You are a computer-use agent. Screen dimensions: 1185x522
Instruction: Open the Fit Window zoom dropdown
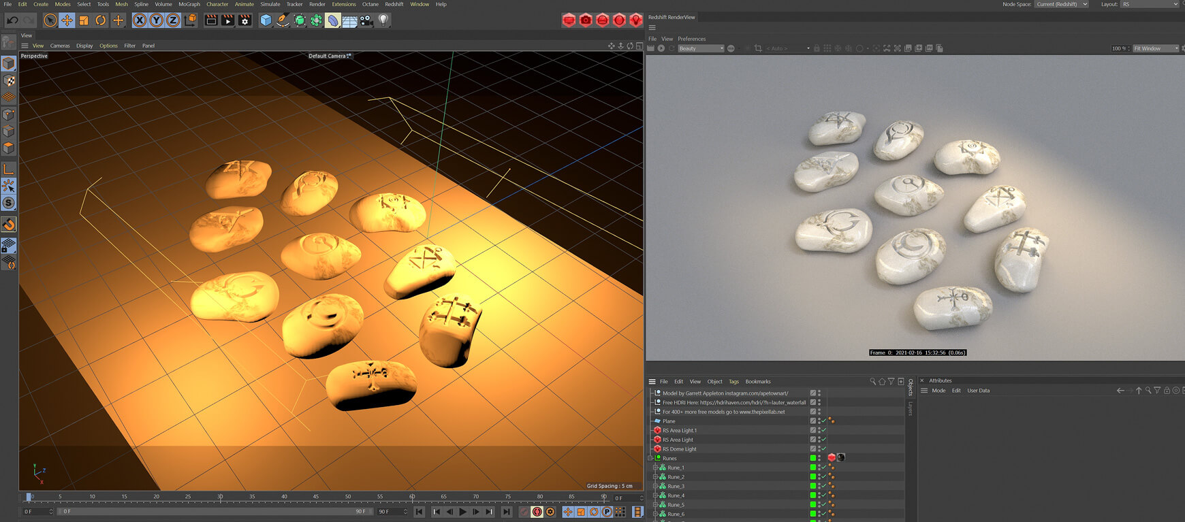click(1155, 48)
